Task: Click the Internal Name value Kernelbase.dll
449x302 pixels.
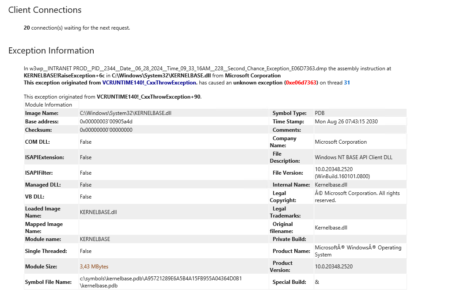Action: coord(331,184)
